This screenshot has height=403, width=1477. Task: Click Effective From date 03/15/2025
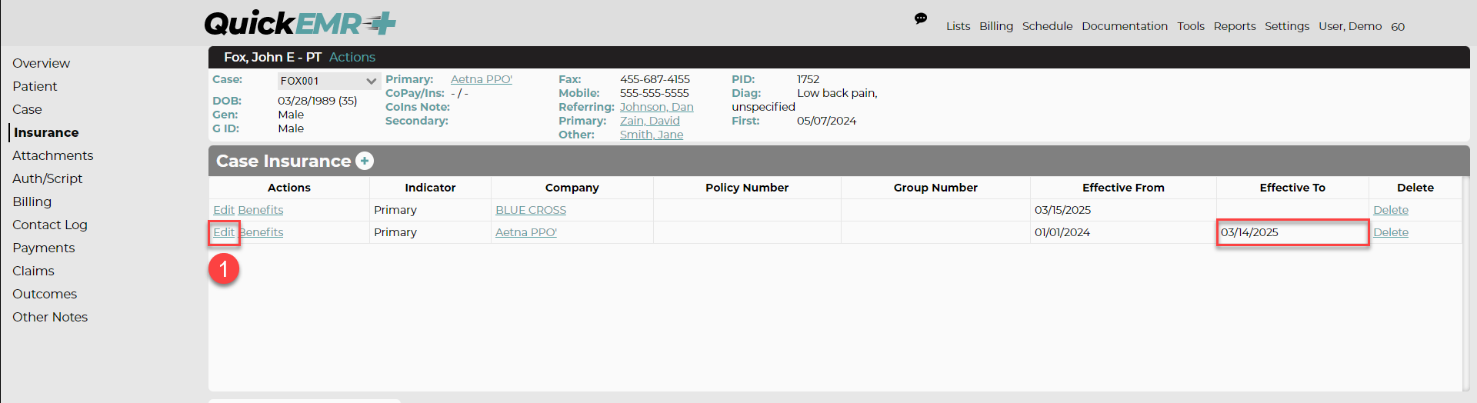(x=1062, y=210)
